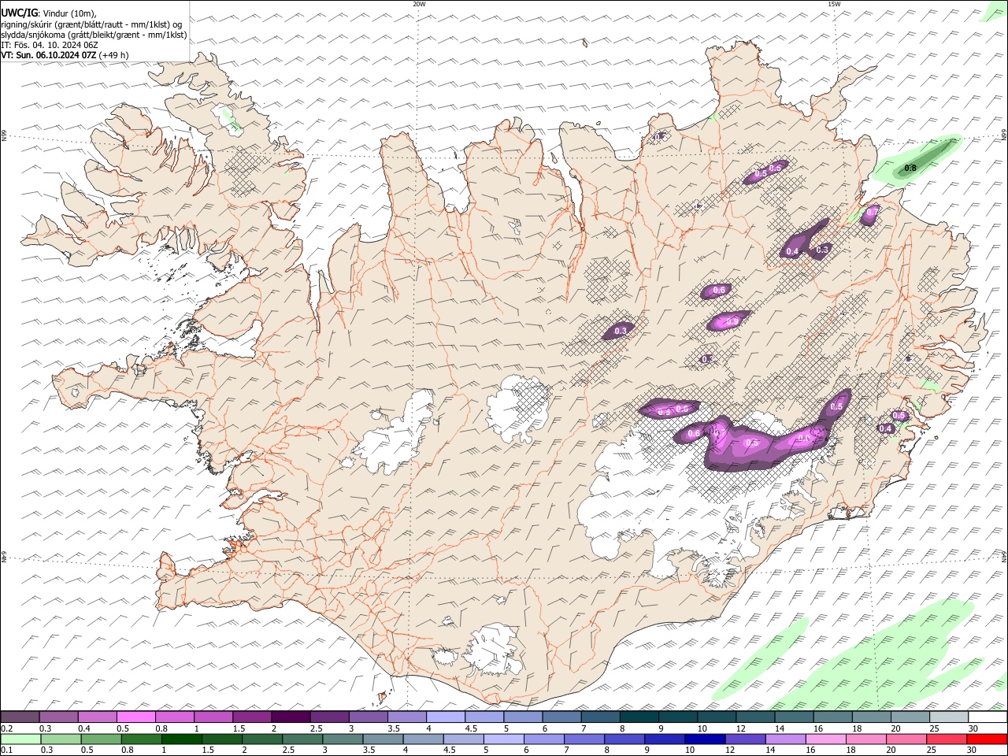The width and height of the screenshot is (1008, 756).
Task: Select the 0.6 label on the large southern snow band
Action: [x=694, y=433]
